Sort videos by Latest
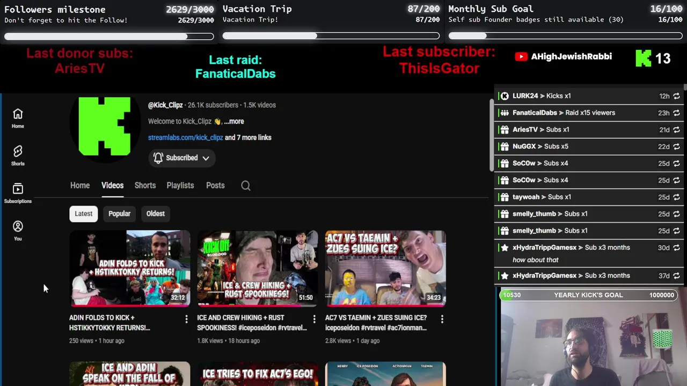Screen dimensions: 687x386 (x=83, y=213)
